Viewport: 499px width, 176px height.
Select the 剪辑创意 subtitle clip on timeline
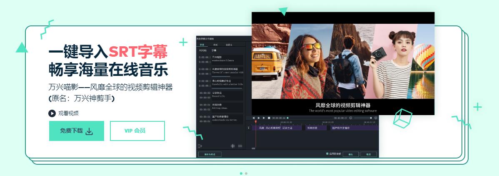[x=316, y=128]
